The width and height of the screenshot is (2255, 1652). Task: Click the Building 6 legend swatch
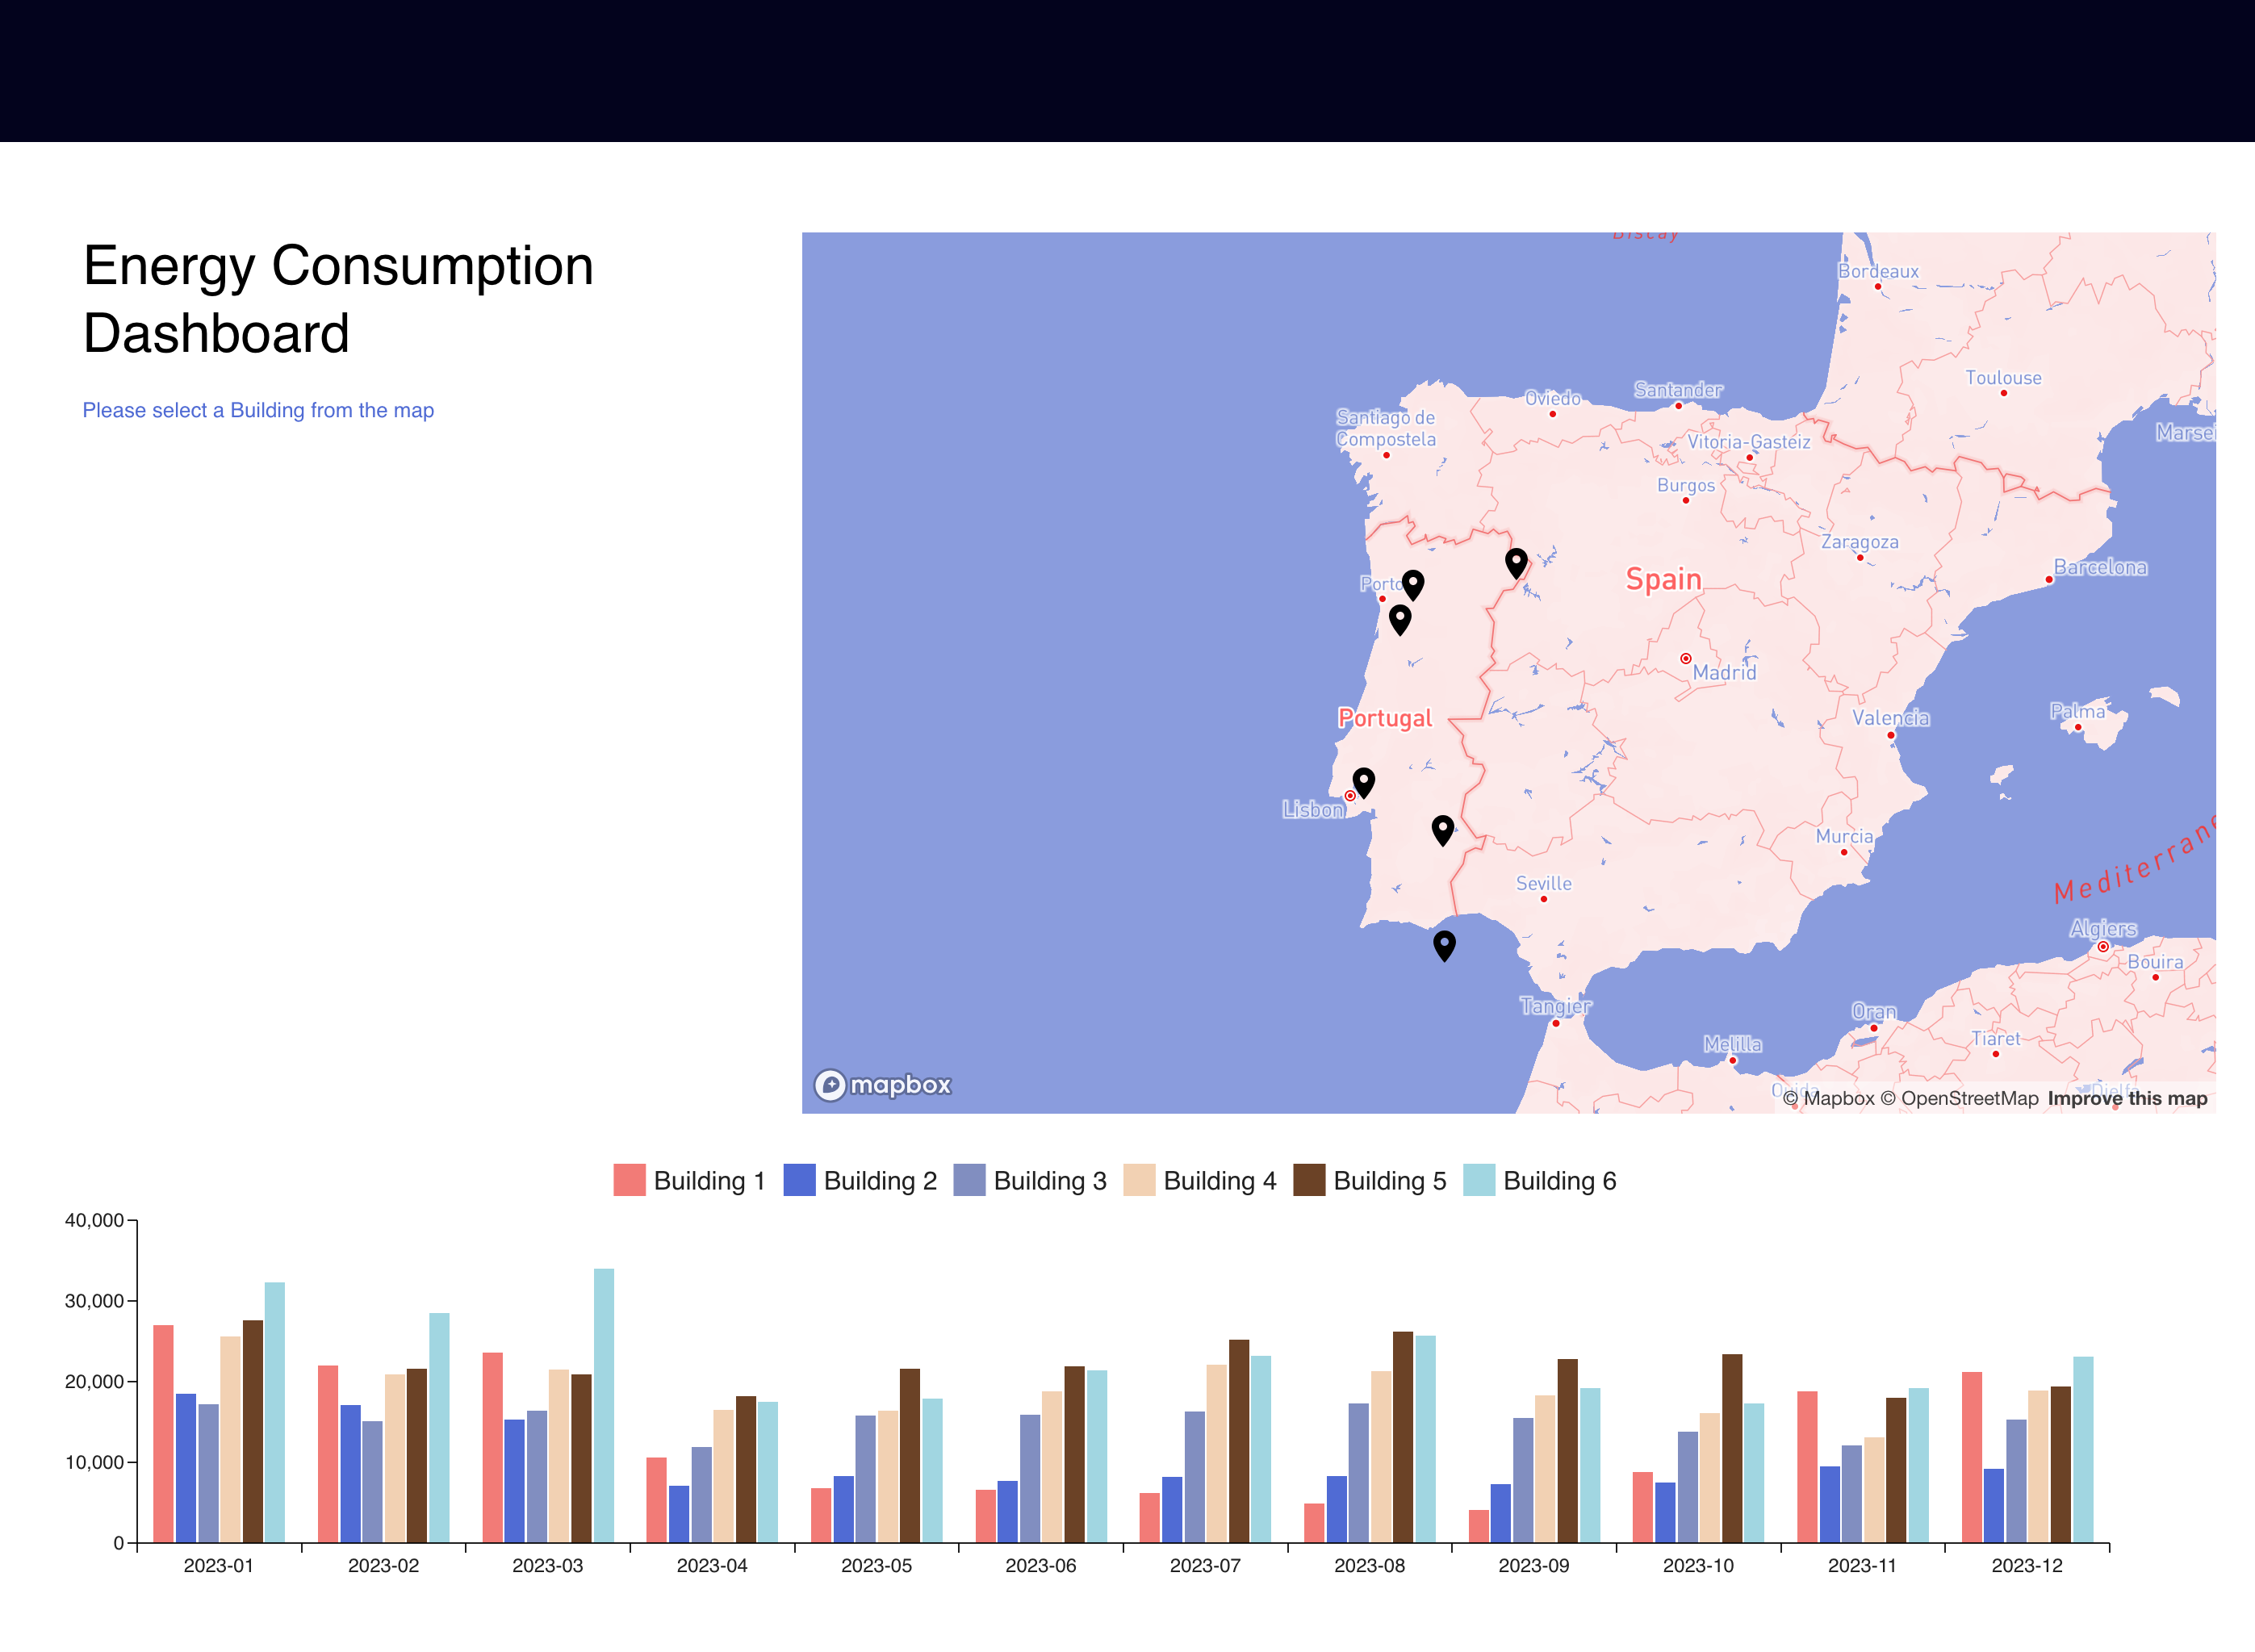(x=1478, y=1180)
